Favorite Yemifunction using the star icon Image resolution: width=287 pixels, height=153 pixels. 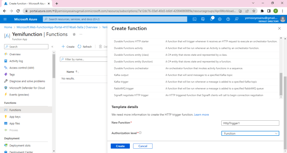coord(74,34)
